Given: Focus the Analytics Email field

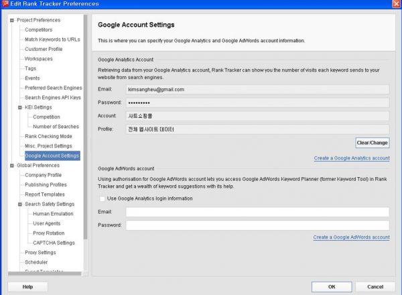Looking at the screenshot, I should click(257, 90).
